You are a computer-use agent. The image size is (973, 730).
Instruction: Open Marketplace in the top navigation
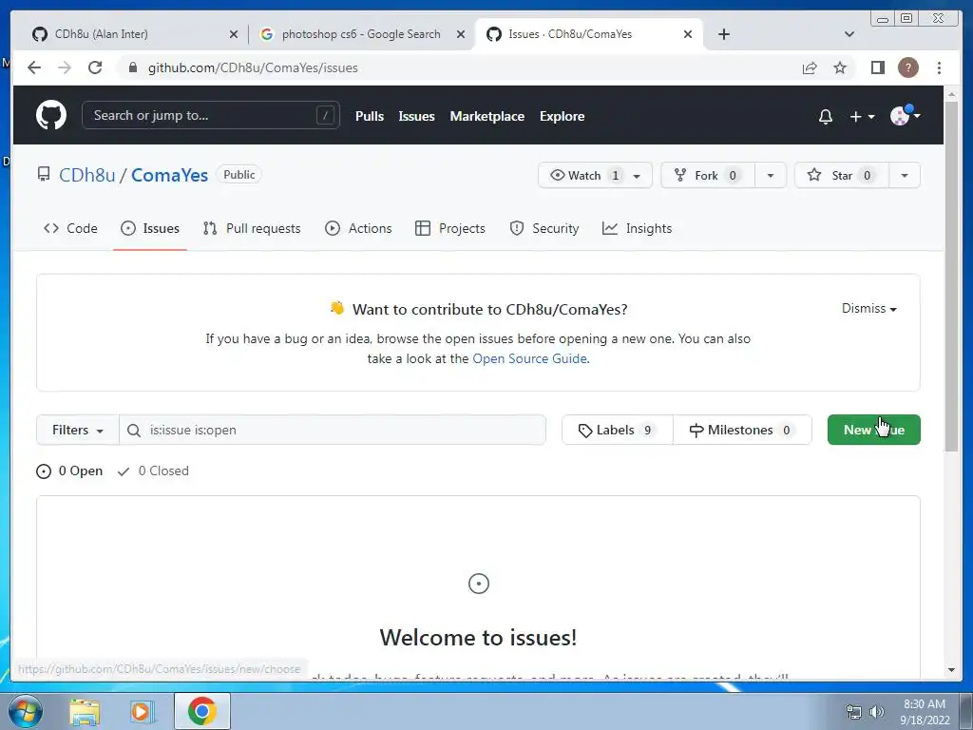point(487,116)
